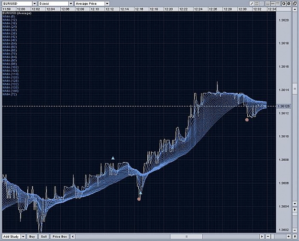Click the 1.3820 price axis label
This screenshot has width=299, height=241.
pyautogui.click(x=284, y=20)
